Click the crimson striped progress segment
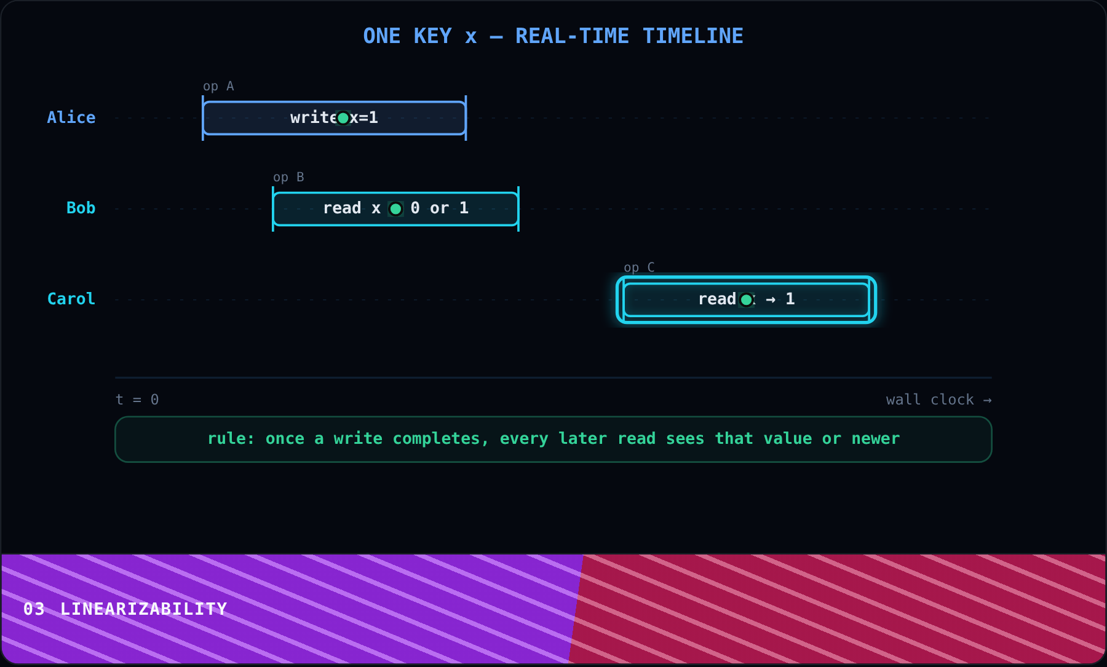 838,609
